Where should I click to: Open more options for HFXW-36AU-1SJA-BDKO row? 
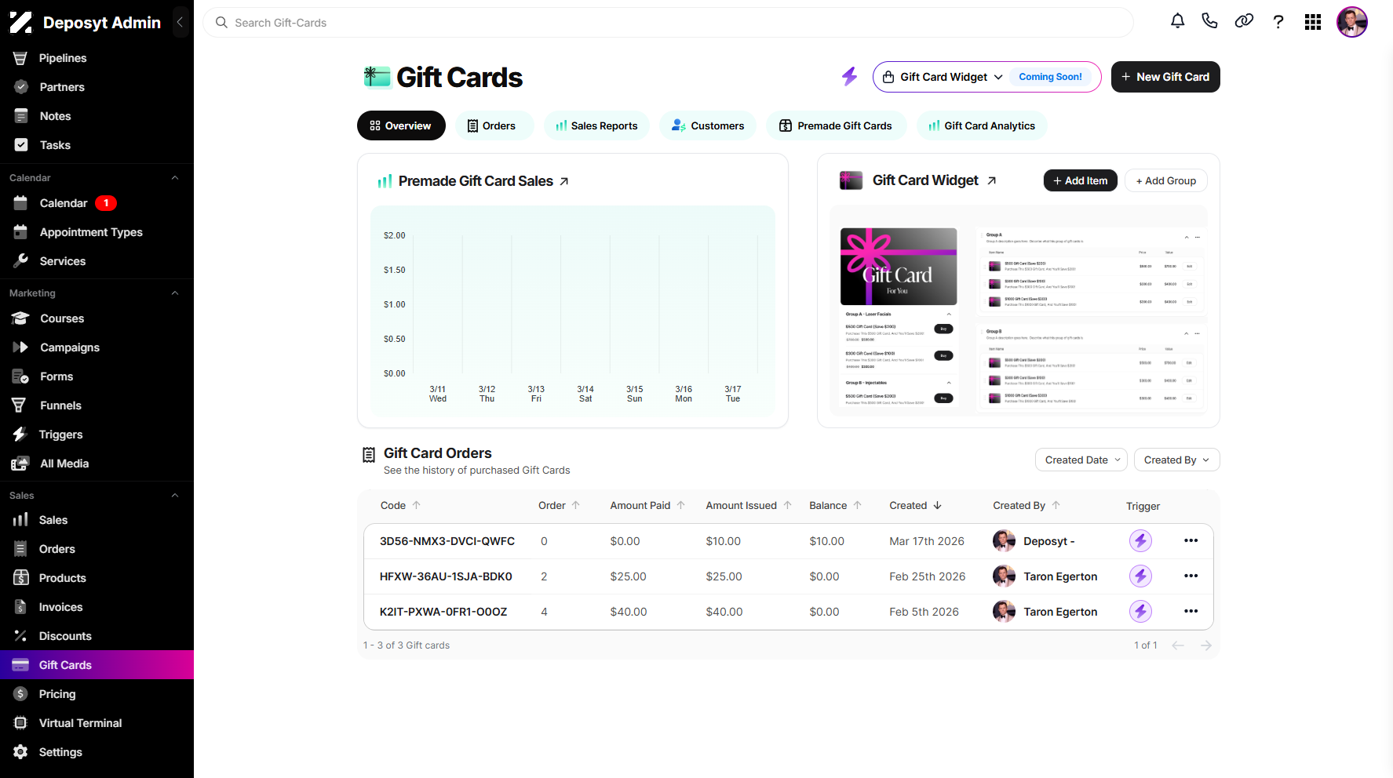tap(1191, 576)
